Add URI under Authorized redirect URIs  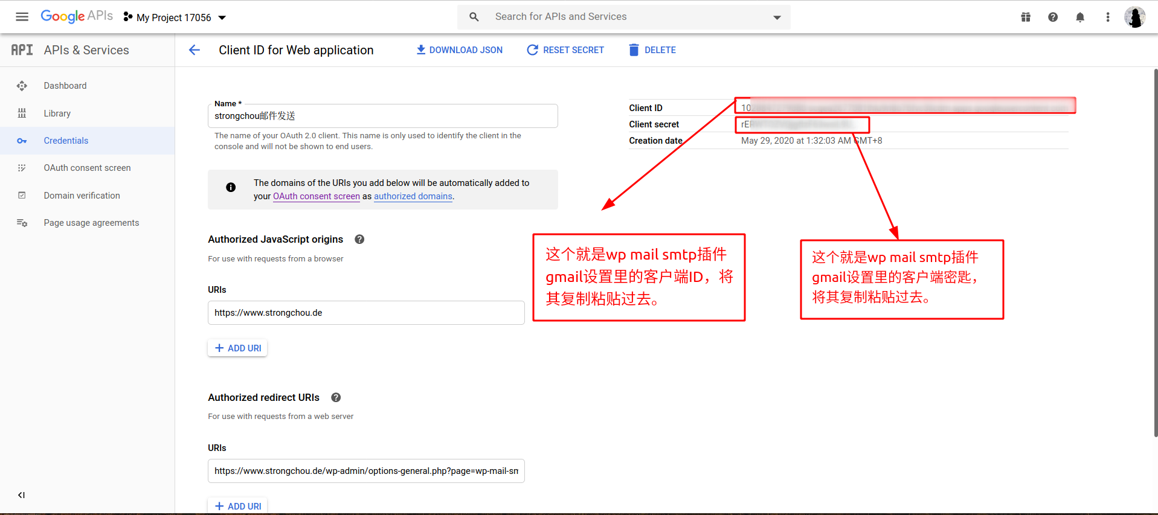pyautogui.click(x=237, y=506)
